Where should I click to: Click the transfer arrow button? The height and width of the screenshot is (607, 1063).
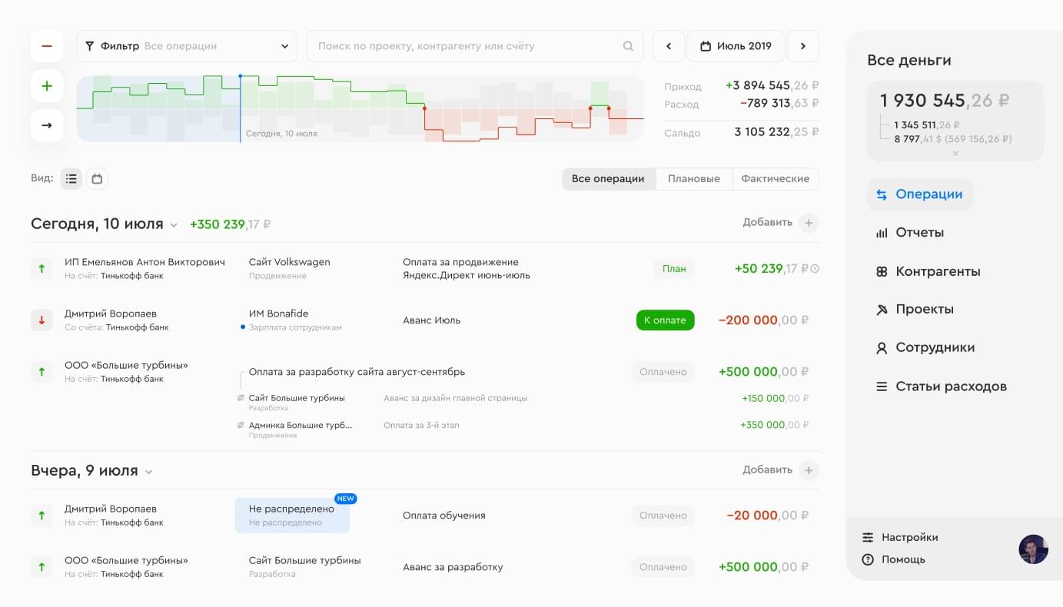pos(47,125)
